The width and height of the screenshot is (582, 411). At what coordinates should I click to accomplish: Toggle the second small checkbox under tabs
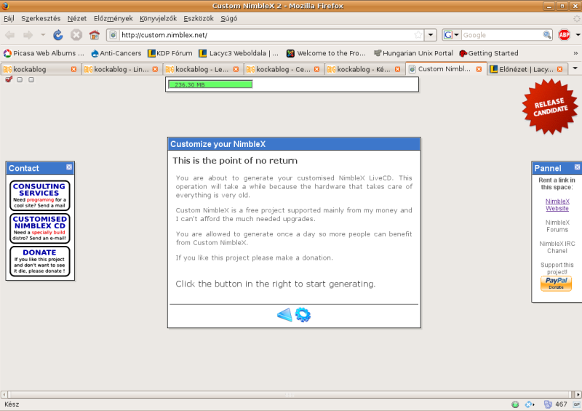31,79
